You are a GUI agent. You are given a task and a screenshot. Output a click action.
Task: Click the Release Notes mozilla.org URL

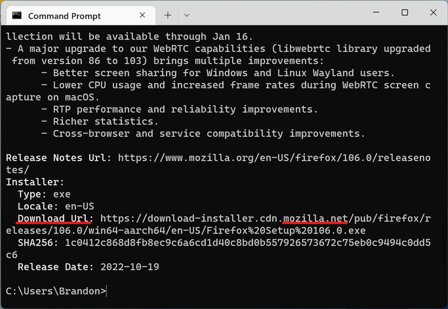pos(218,164)
